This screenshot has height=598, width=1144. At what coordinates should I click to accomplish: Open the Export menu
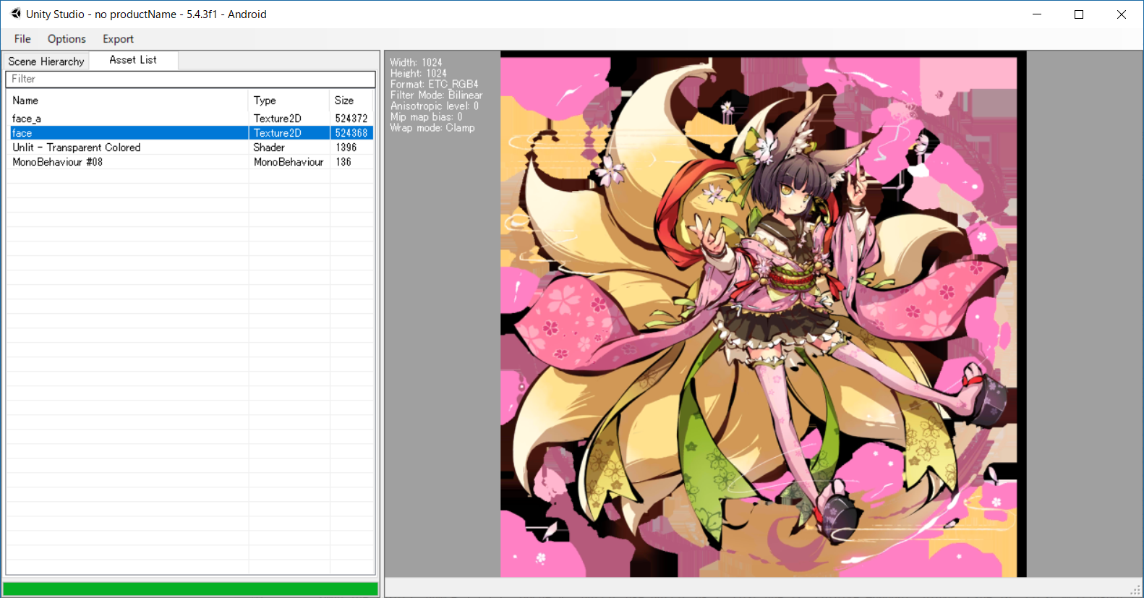pyautogui.click(x=118, y=39)
